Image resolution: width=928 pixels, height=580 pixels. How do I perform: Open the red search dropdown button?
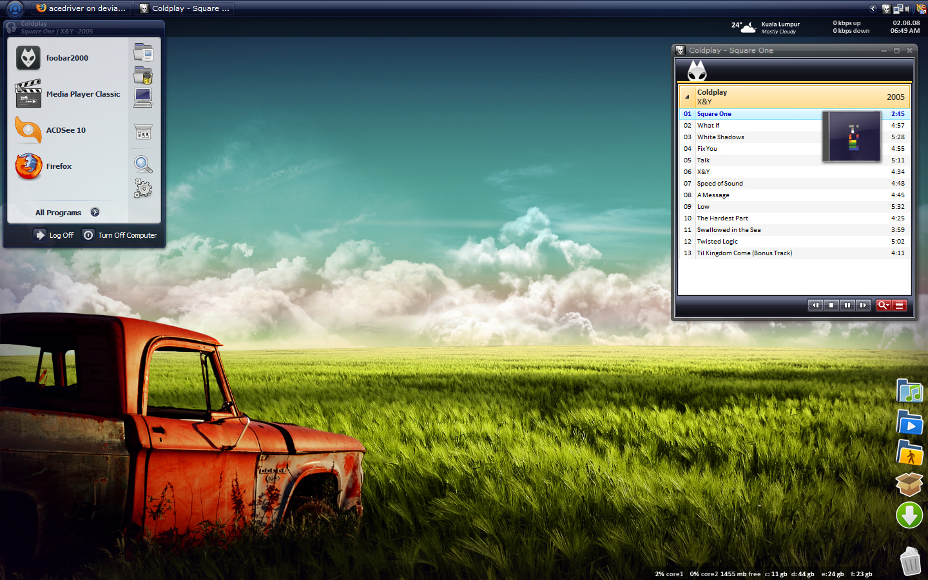(x=884, y=305)
